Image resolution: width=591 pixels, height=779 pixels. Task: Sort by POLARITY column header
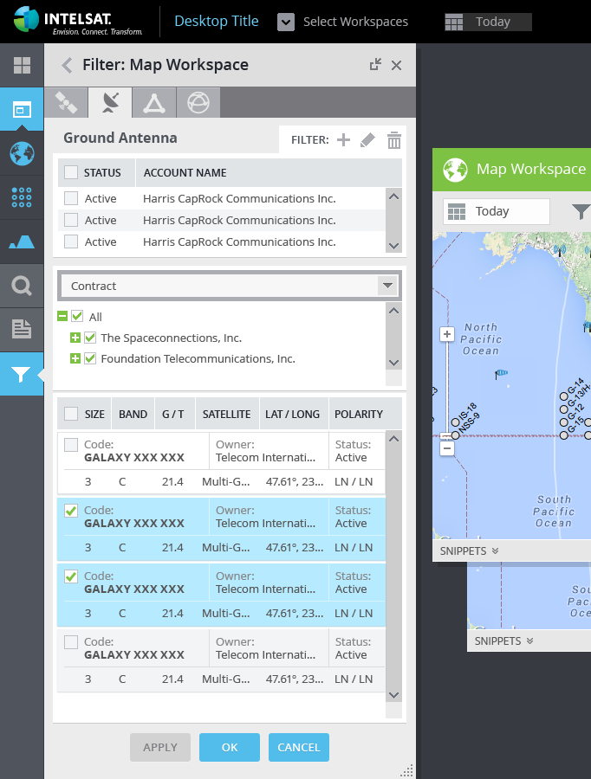click(x=359, y=414)
